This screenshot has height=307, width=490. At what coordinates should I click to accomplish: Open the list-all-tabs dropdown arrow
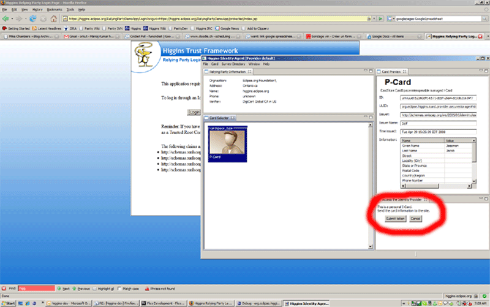point(488,37)
